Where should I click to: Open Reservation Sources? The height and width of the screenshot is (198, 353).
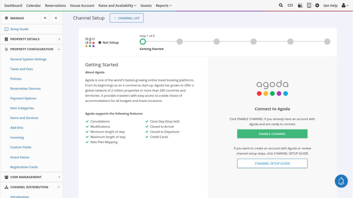(25, 89)
